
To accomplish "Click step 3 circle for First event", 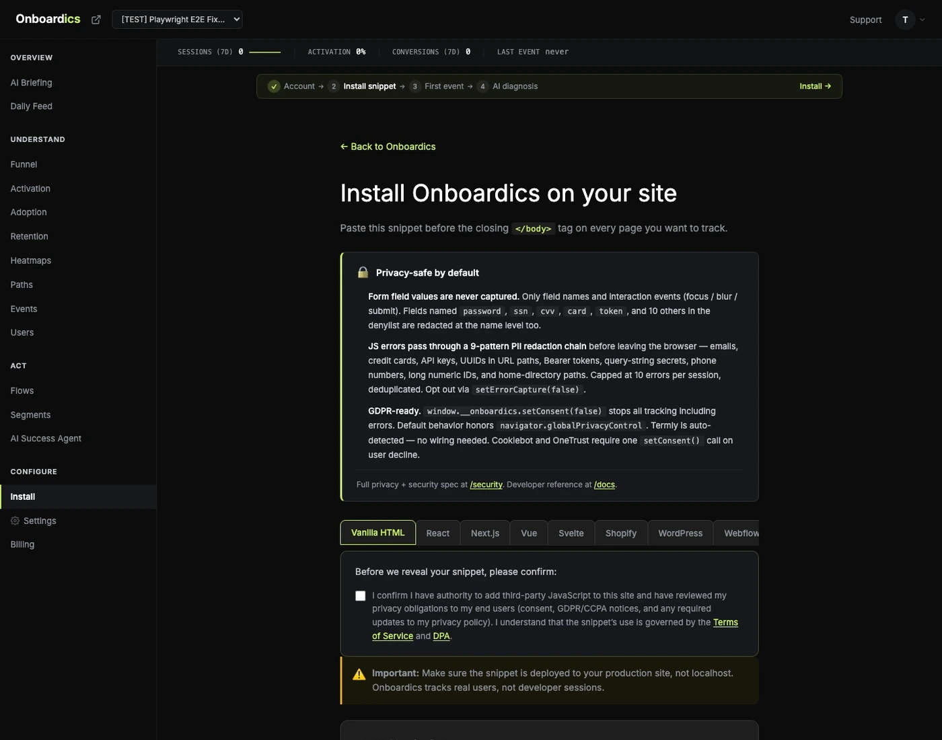I will (414, 86).
